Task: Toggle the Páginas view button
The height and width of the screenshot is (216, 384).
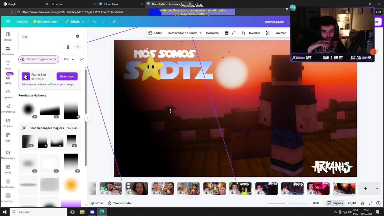Action: point(335,203)
